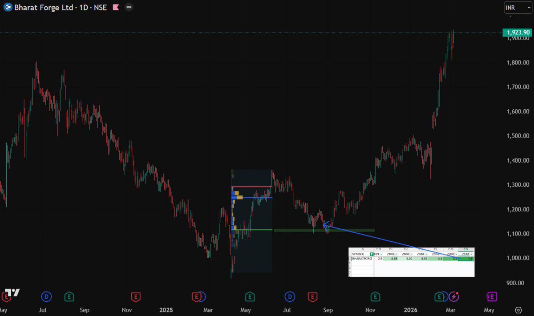Click the 2025 time axis label

click(x=166, y=310)
